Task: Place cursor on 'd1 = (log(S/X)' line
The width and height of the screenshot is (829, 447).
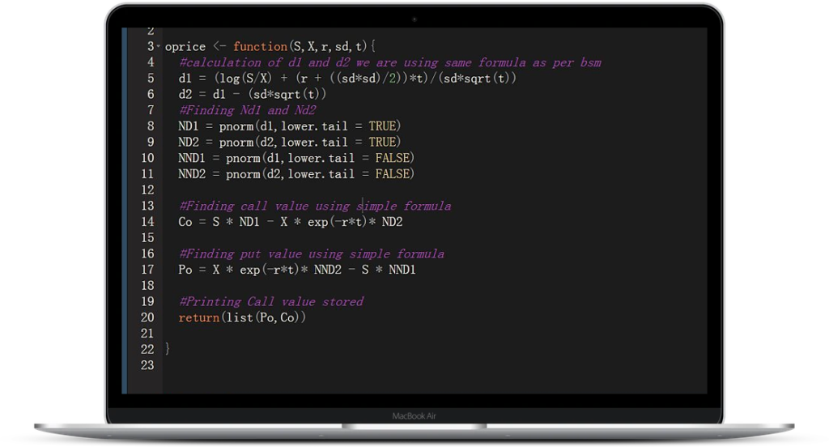Action: click(x=347, y=79)
